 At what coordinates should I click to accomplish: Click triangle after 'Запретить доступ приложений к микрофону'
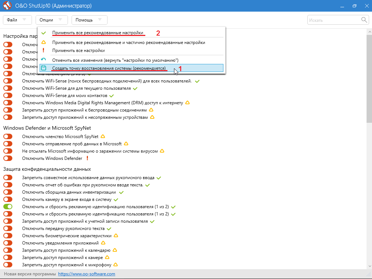click(x=116, y=264)
